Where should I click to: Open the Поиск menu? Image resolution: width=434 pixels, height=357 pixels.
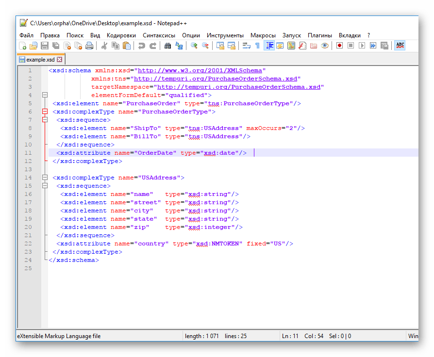click(75, 35)
